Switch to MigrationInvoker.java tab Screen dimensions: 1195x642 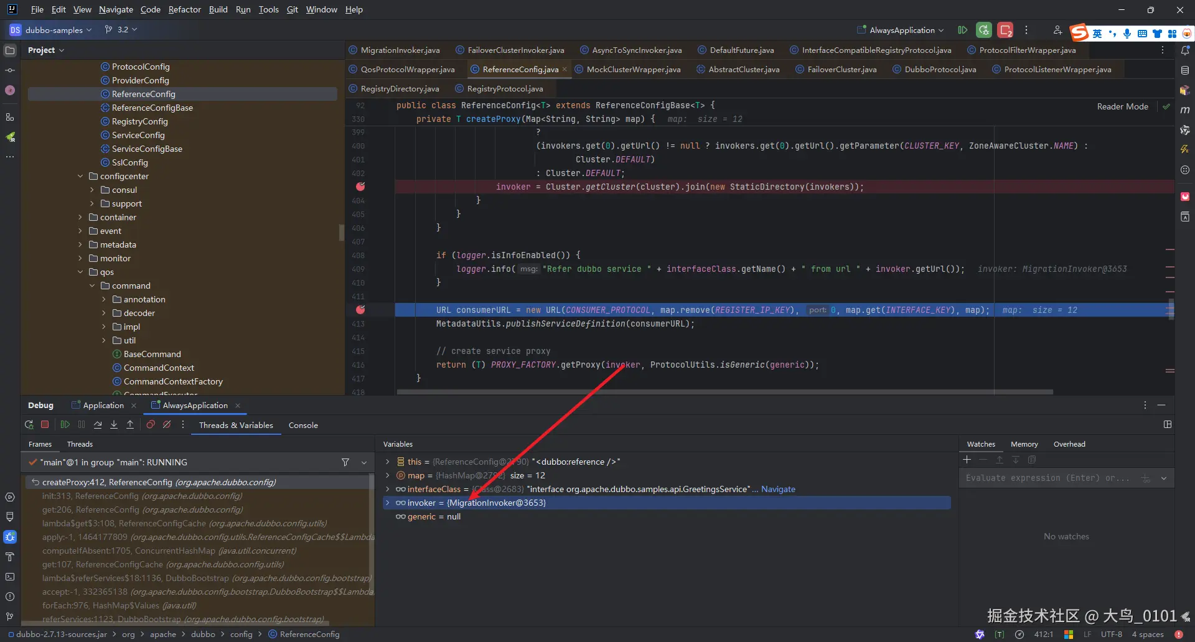point(395,50)
